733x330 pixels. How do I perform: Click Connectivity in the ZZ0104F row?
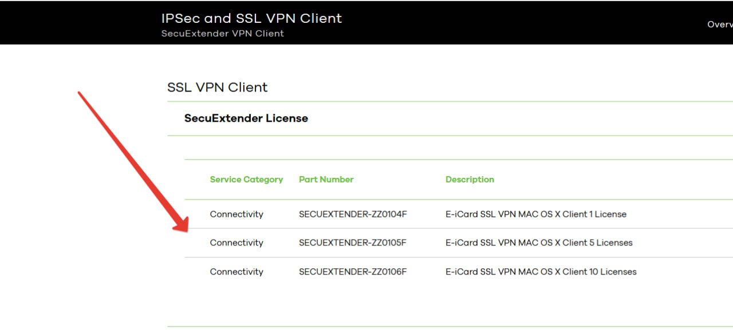237,214
